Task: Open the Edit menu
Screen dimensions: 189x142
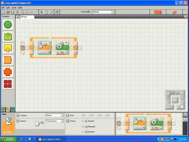Action: [8, 8]
